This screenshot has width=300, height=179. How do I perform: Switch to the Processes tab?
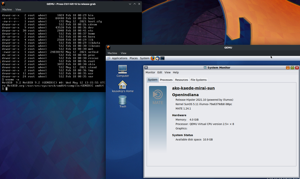[x=166, y=80]
